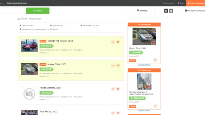Click eye icon on Nissan Tiida listing
The height and width of the screenshot is (115, 205).
click(x=118, y=65)
